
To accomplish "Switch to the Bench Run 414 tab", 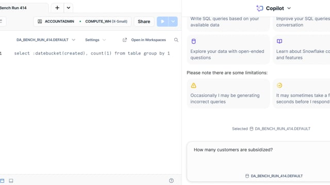I will pyautogui.click(x=13, y=8).
